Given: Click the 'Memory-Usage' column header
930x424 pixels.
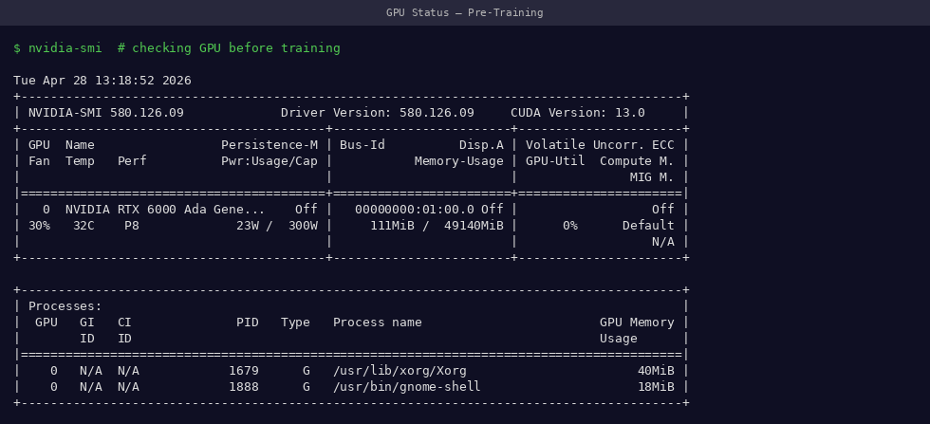Looking at the screenshot, I should 459,160.
